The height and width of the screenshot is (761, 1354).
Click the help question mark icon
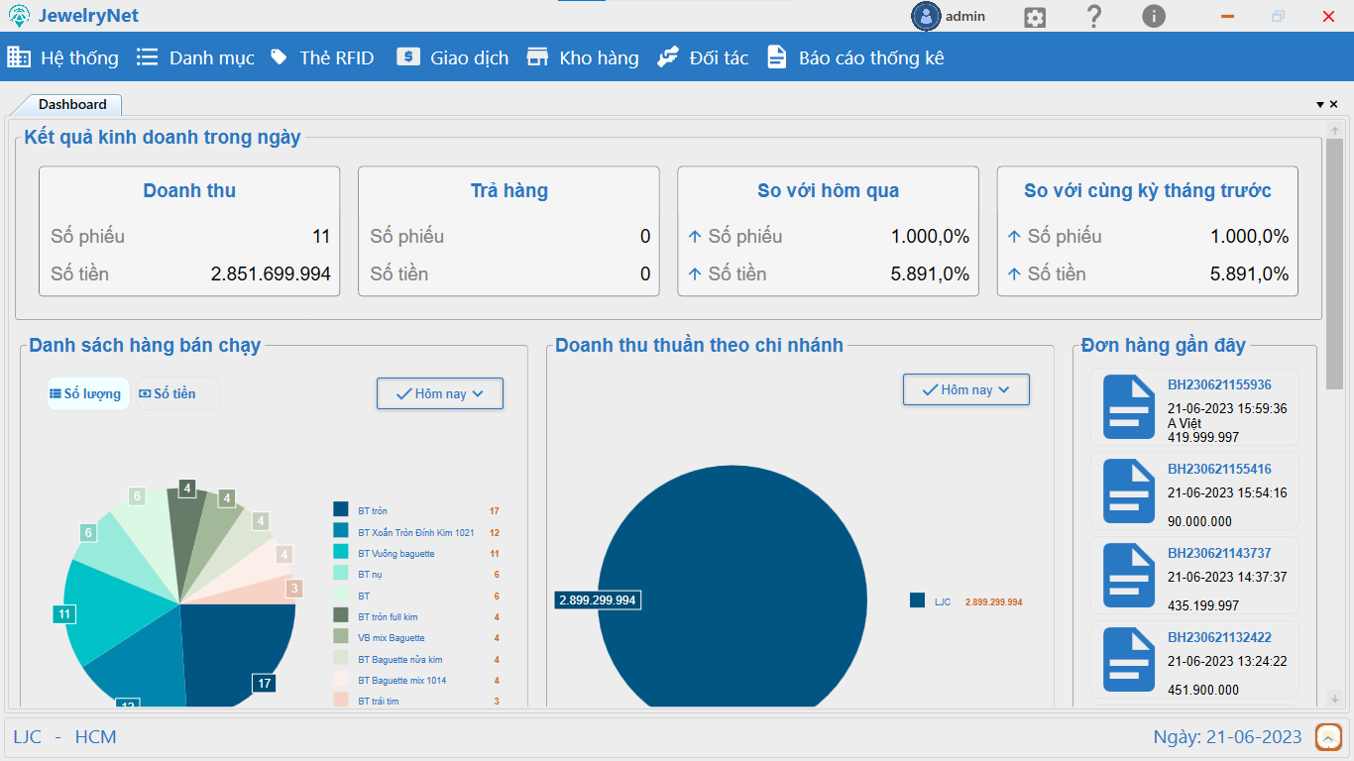[1094, 17]
